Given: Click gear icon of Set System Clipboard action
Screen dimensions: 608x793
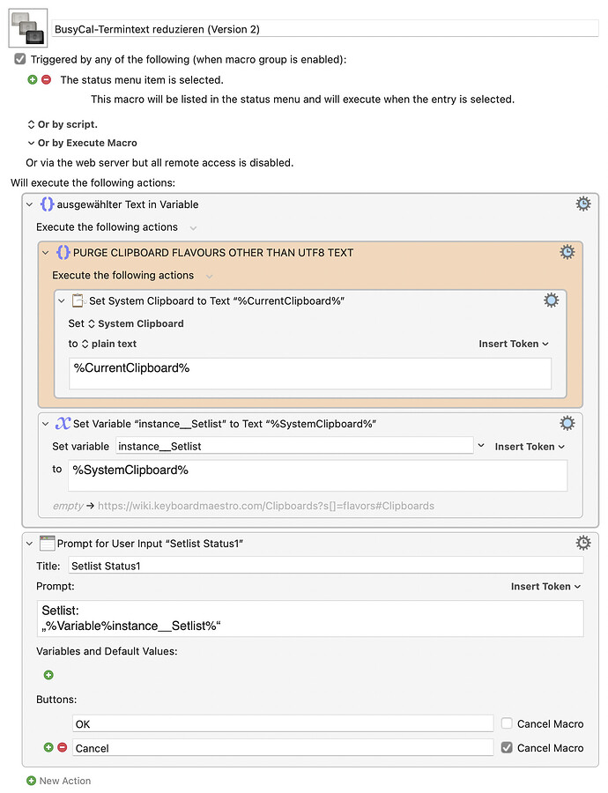Looking at the screenshot, I should click(x=552, y=300).
